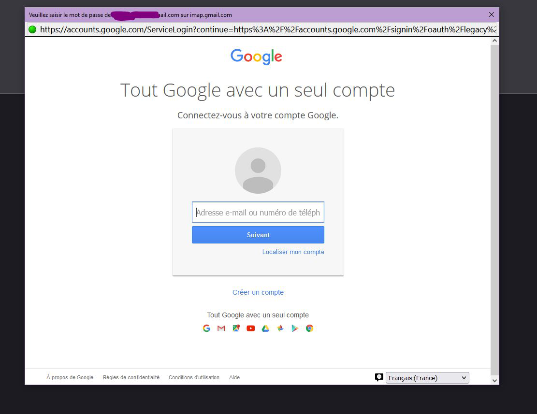Click the scrollbar up arrow
Viewport: 537px width, 414px height.
coord(494,41)
